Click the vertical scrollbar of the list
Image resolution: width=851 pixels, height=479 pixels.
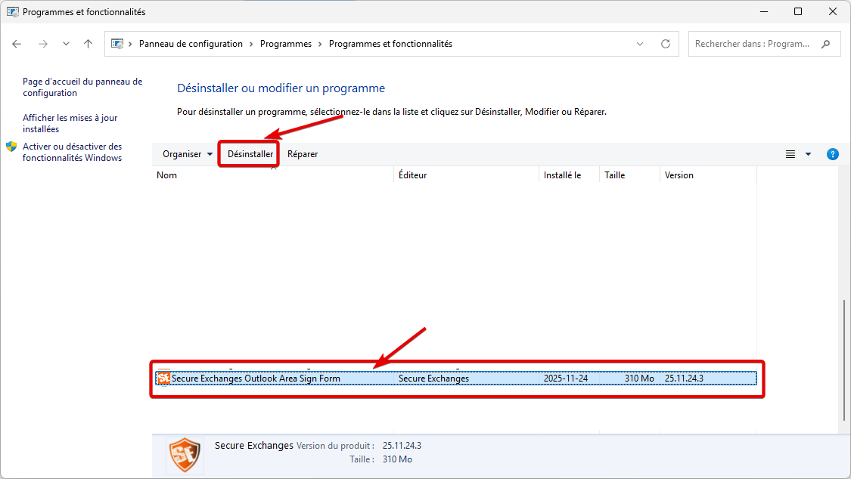(x=844, y=360)
